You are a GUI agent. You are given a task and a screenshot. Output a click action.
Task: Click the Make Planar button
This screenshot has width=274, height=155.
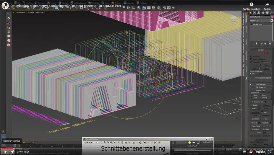click(256, 126)
